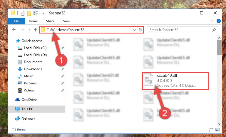The image size is (226, 137).
Task: Select the cxcab40.dll file
Action: (176, 81)
